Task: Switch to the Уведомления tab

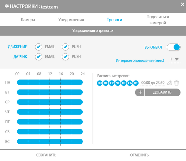Action: 71,20
